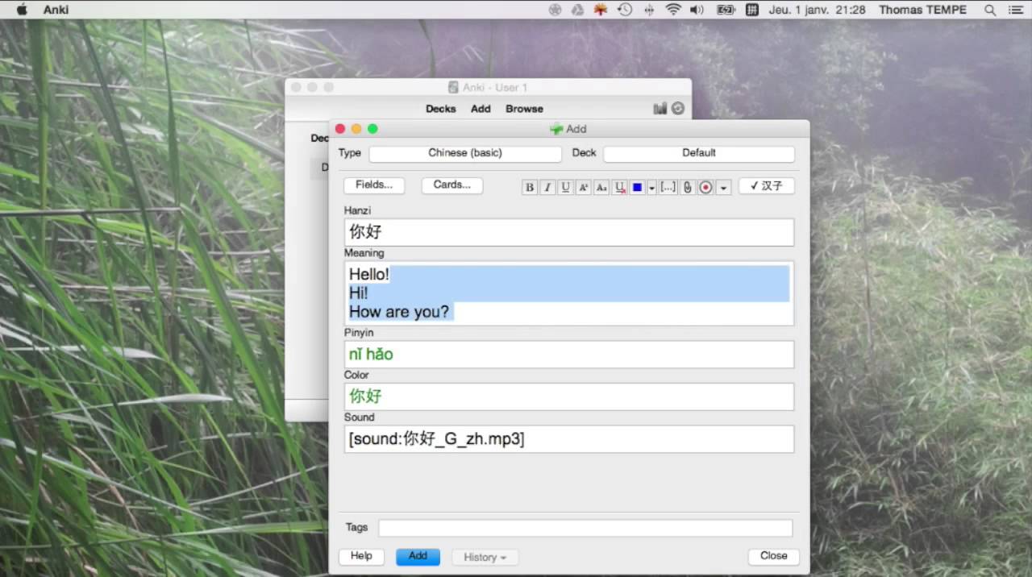Viewport: 1032px width, 577px height.
Task: Click into the Hanzi field
Action: [x=569, y=232]
